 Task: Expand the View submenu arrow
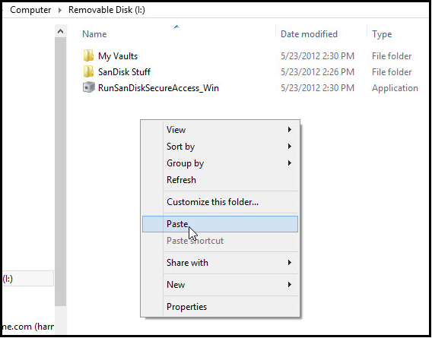290,130
